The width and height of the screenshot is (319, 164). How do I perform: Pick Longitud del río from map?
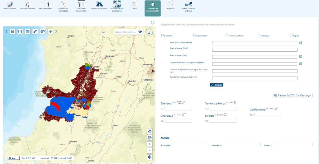coord(301,64)
